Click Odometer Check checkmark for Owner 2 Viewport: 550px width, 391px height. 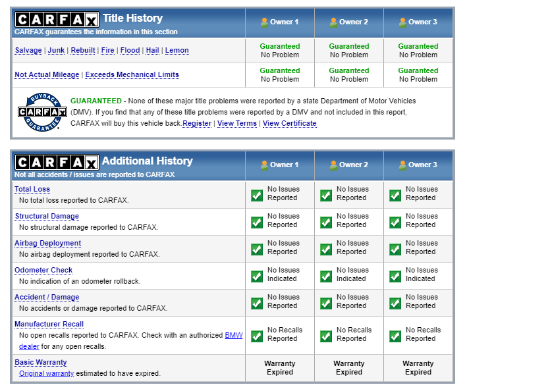[326, 276]
